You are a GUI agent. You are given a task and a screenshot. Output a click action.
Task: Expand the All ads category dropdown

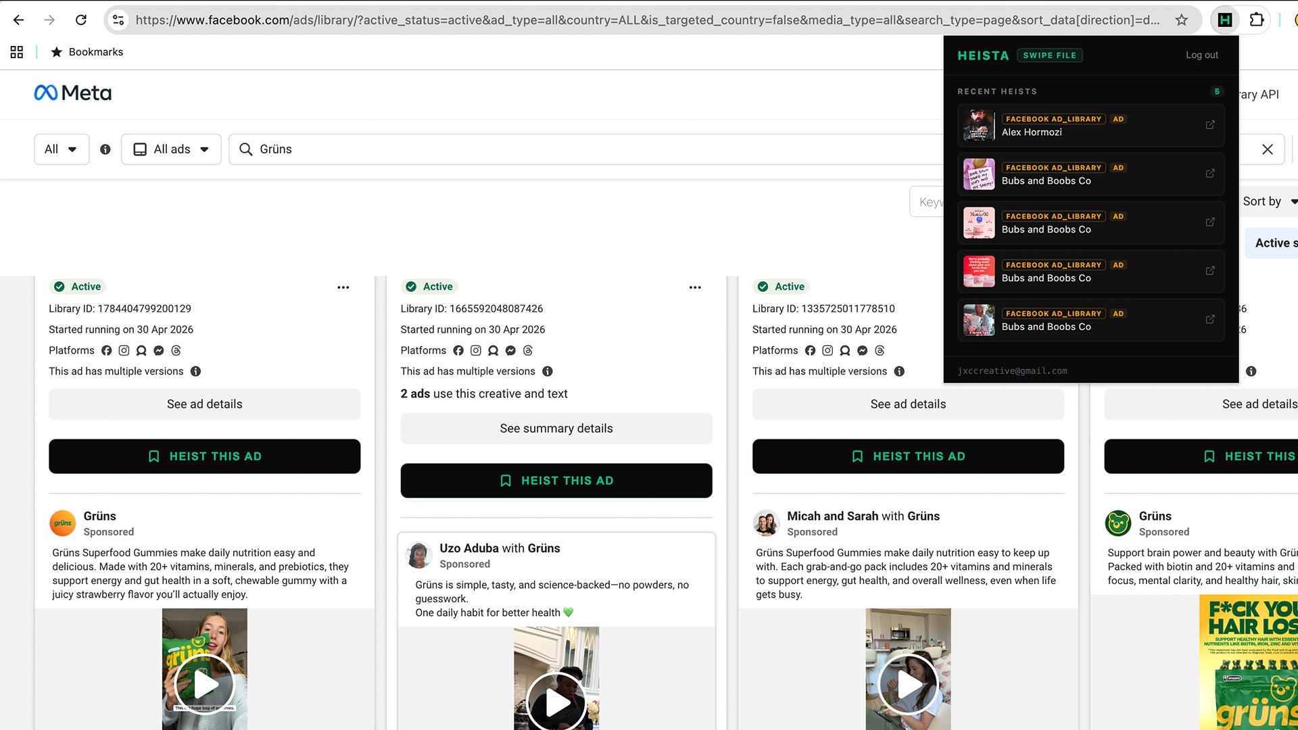click(x=171, y=149)
